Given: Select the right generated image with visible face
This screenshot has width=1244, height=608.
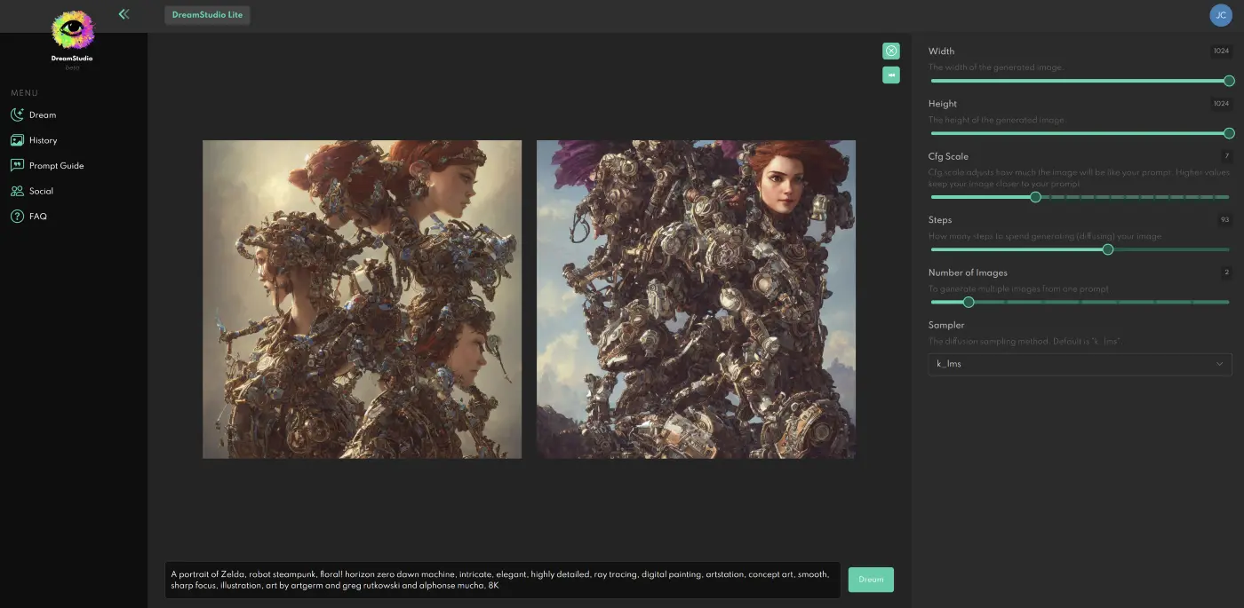Looking at the screenshot, I should (x=696, y=299).
